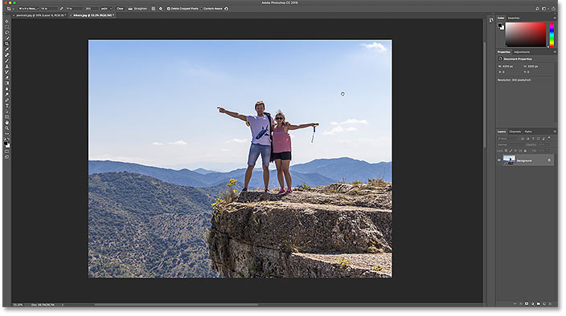Toggle the layer filter on/off switch
The image size is (566, 316).
[x=549, y=138]
